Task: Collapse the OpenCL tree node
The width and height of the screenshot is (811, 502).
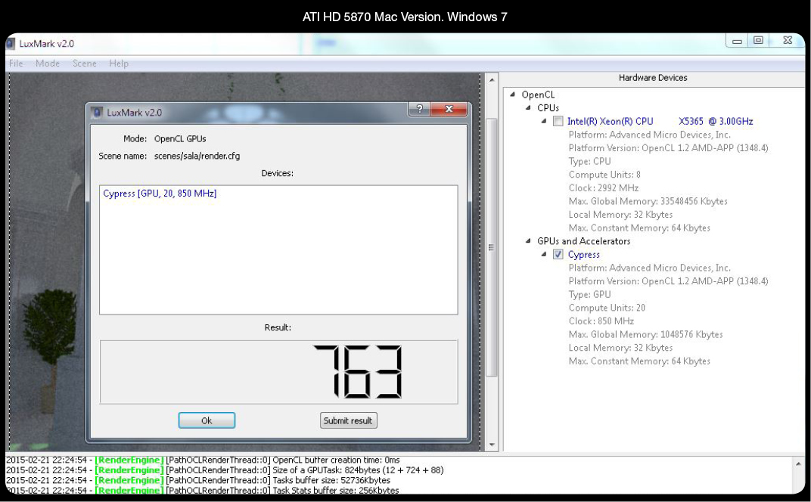Action: pyautogui.click(x=512, y=94)
